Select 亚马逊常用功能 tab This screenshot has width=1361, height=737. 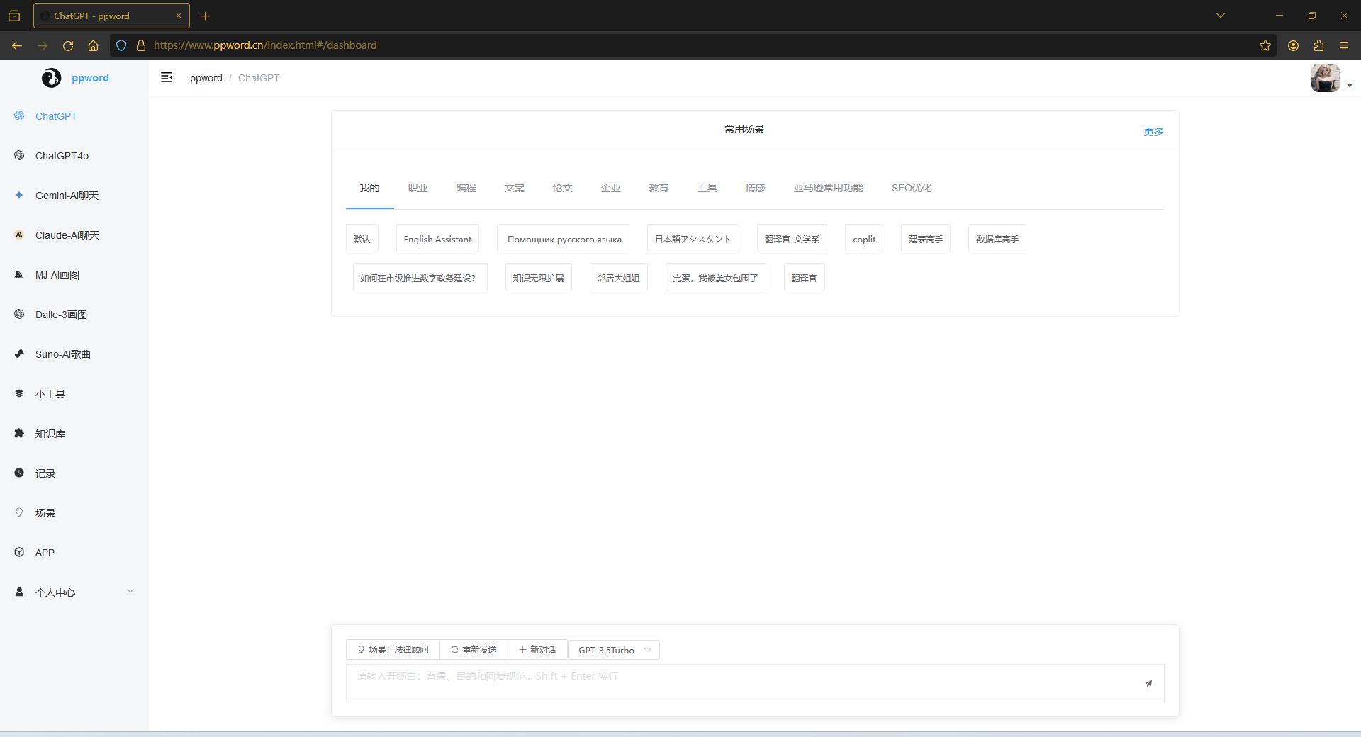[x=828, y=188]
